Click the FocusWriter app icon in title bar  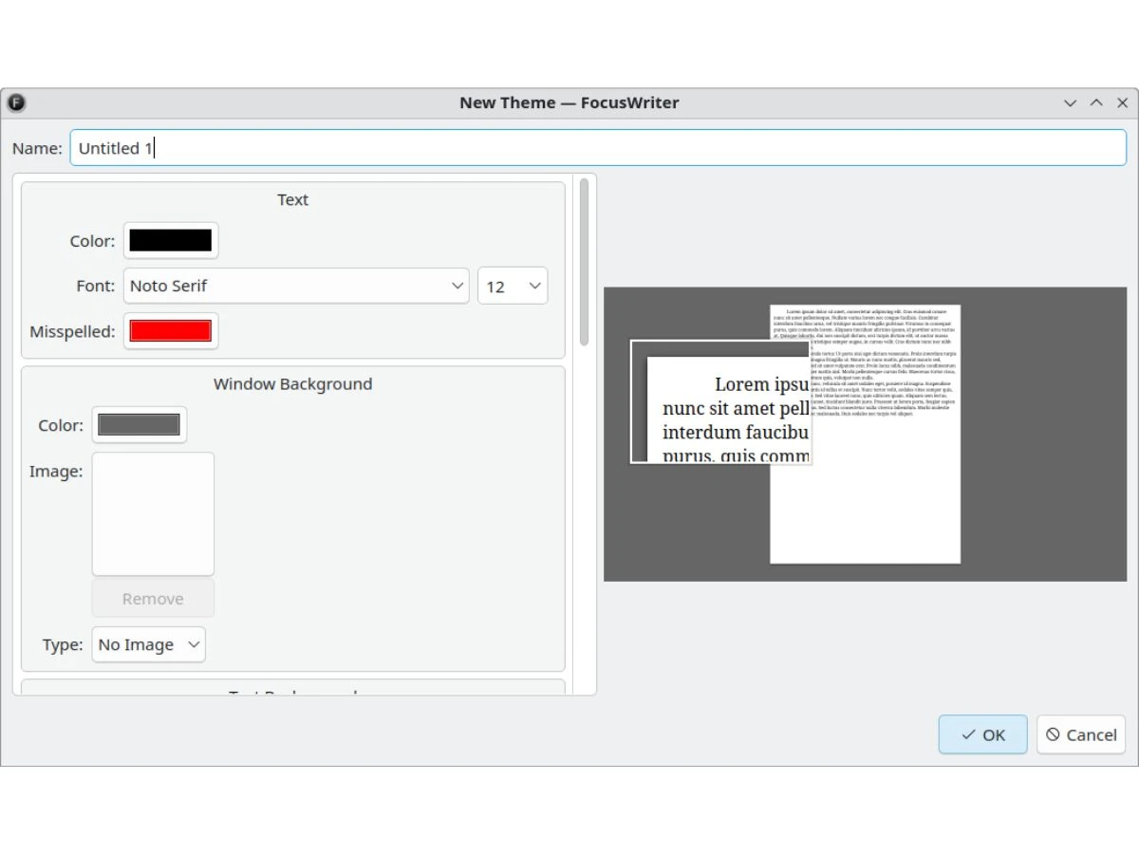coord(16,102)
